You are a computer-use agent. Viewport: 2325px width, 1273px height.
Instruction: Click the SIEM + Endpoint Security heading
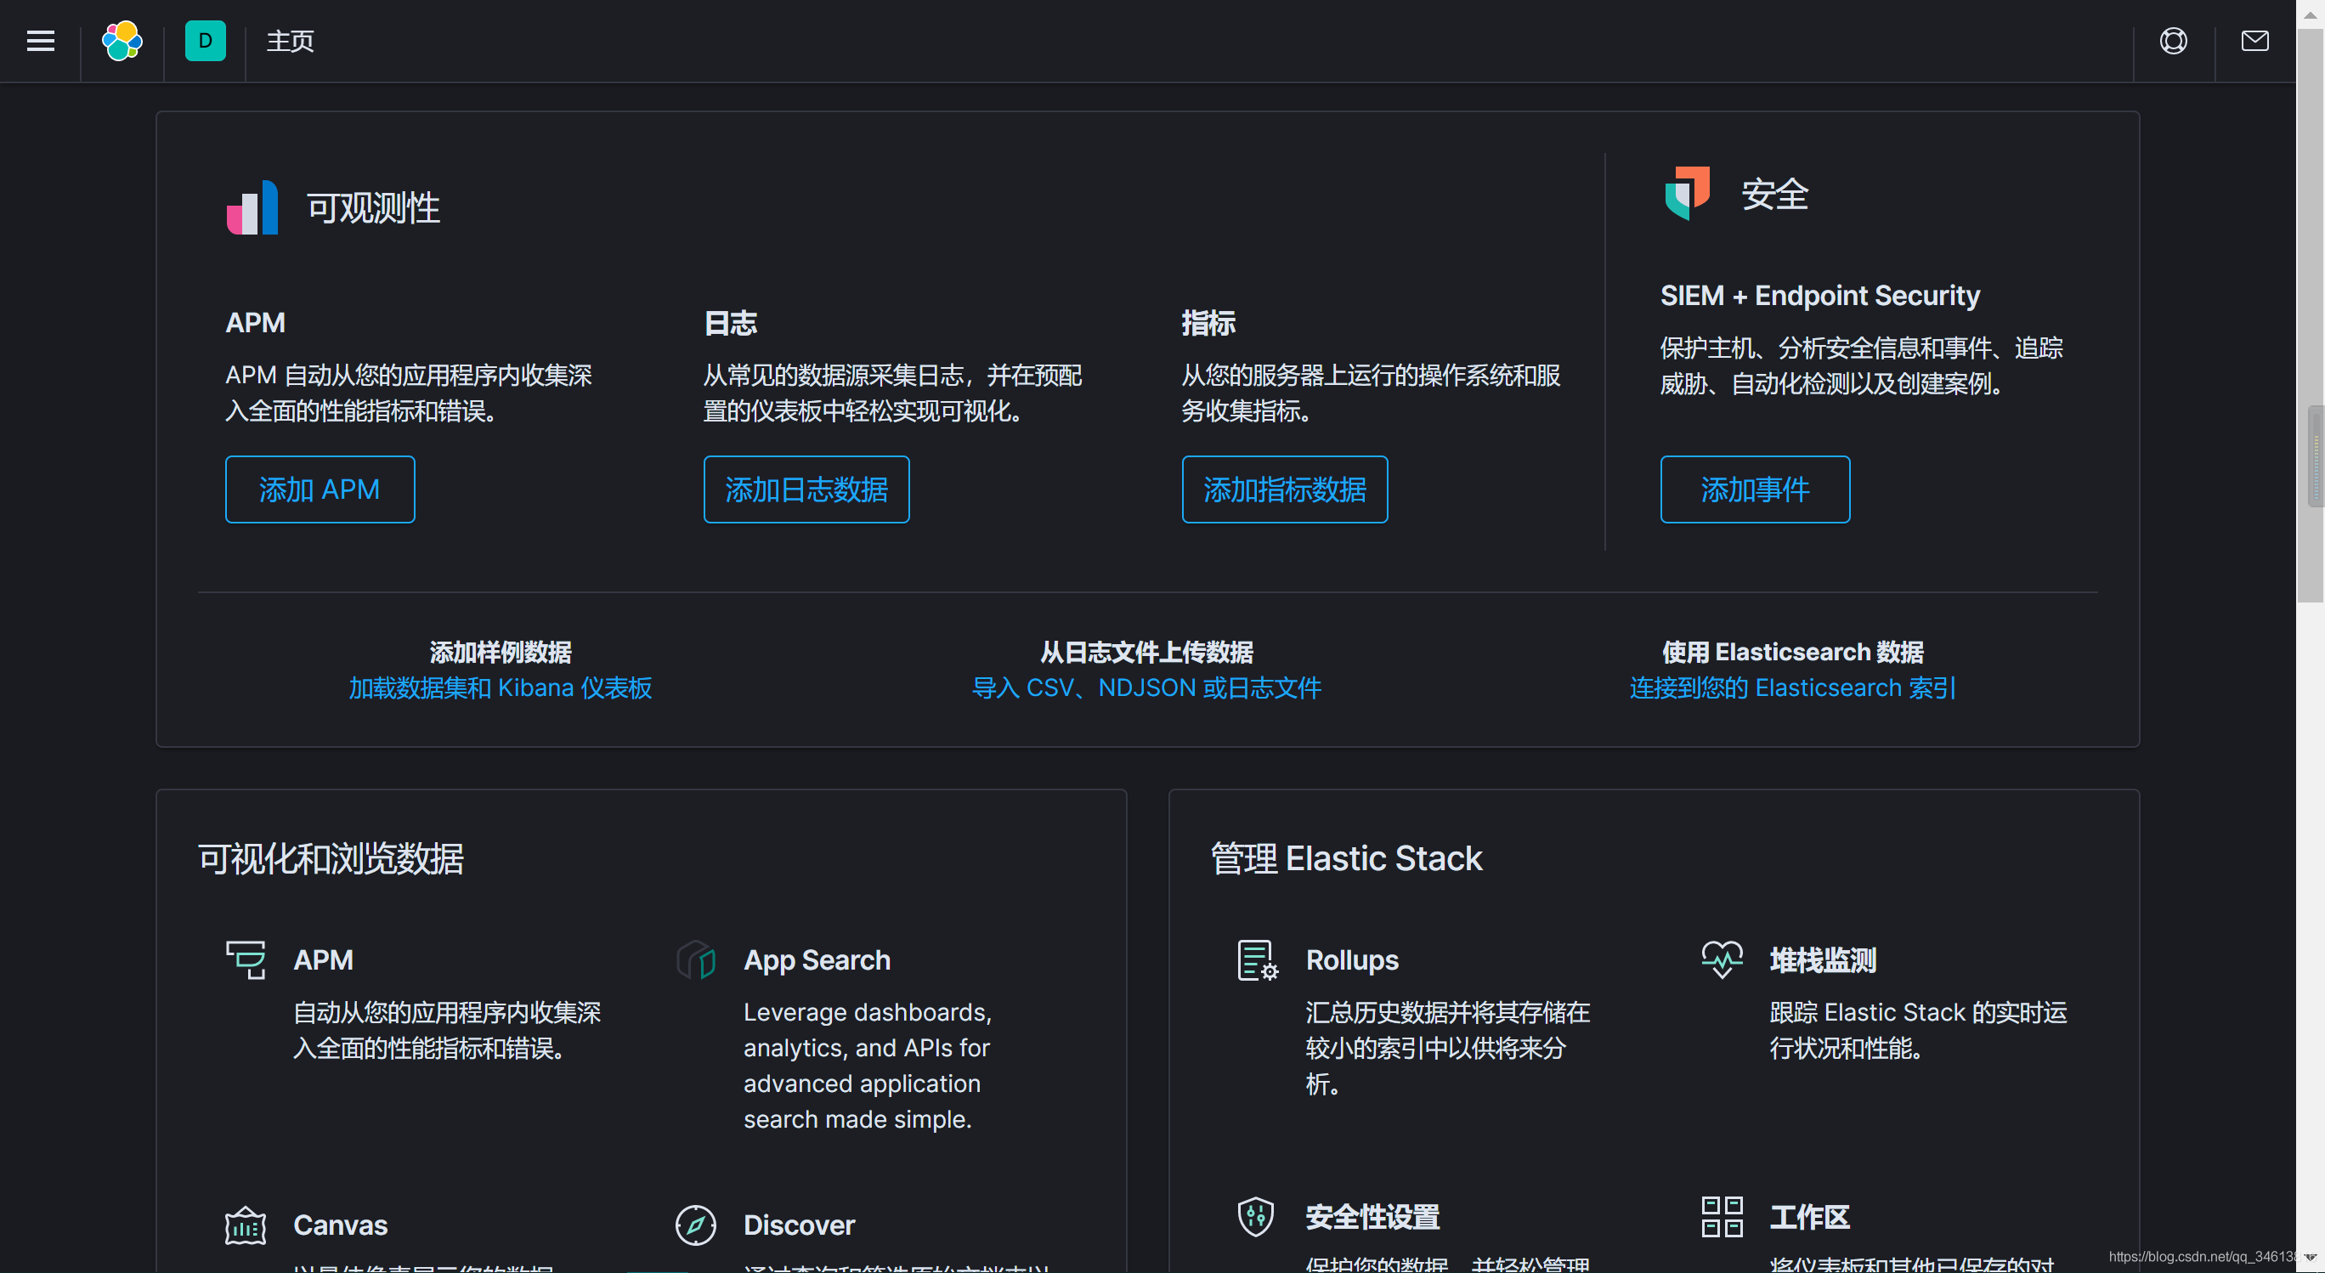pos(1819,295)
